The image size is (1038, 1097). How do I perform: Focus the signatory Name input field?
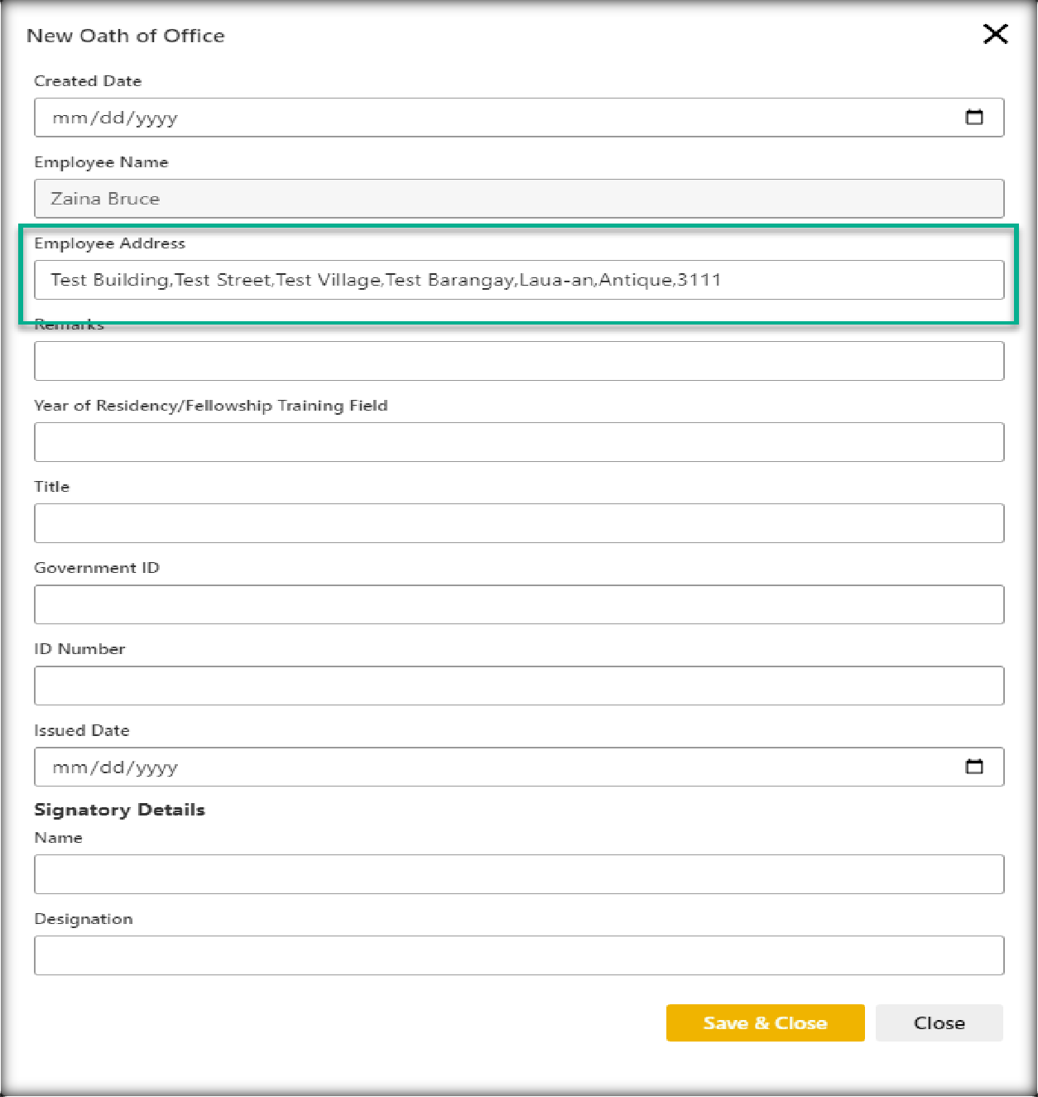[518, 874]
